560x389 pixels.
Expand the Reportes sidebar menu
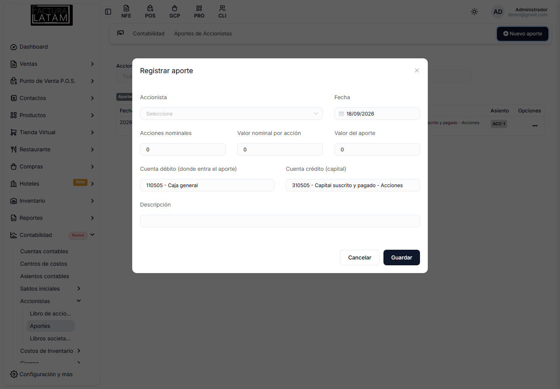[x=52, y=218]
